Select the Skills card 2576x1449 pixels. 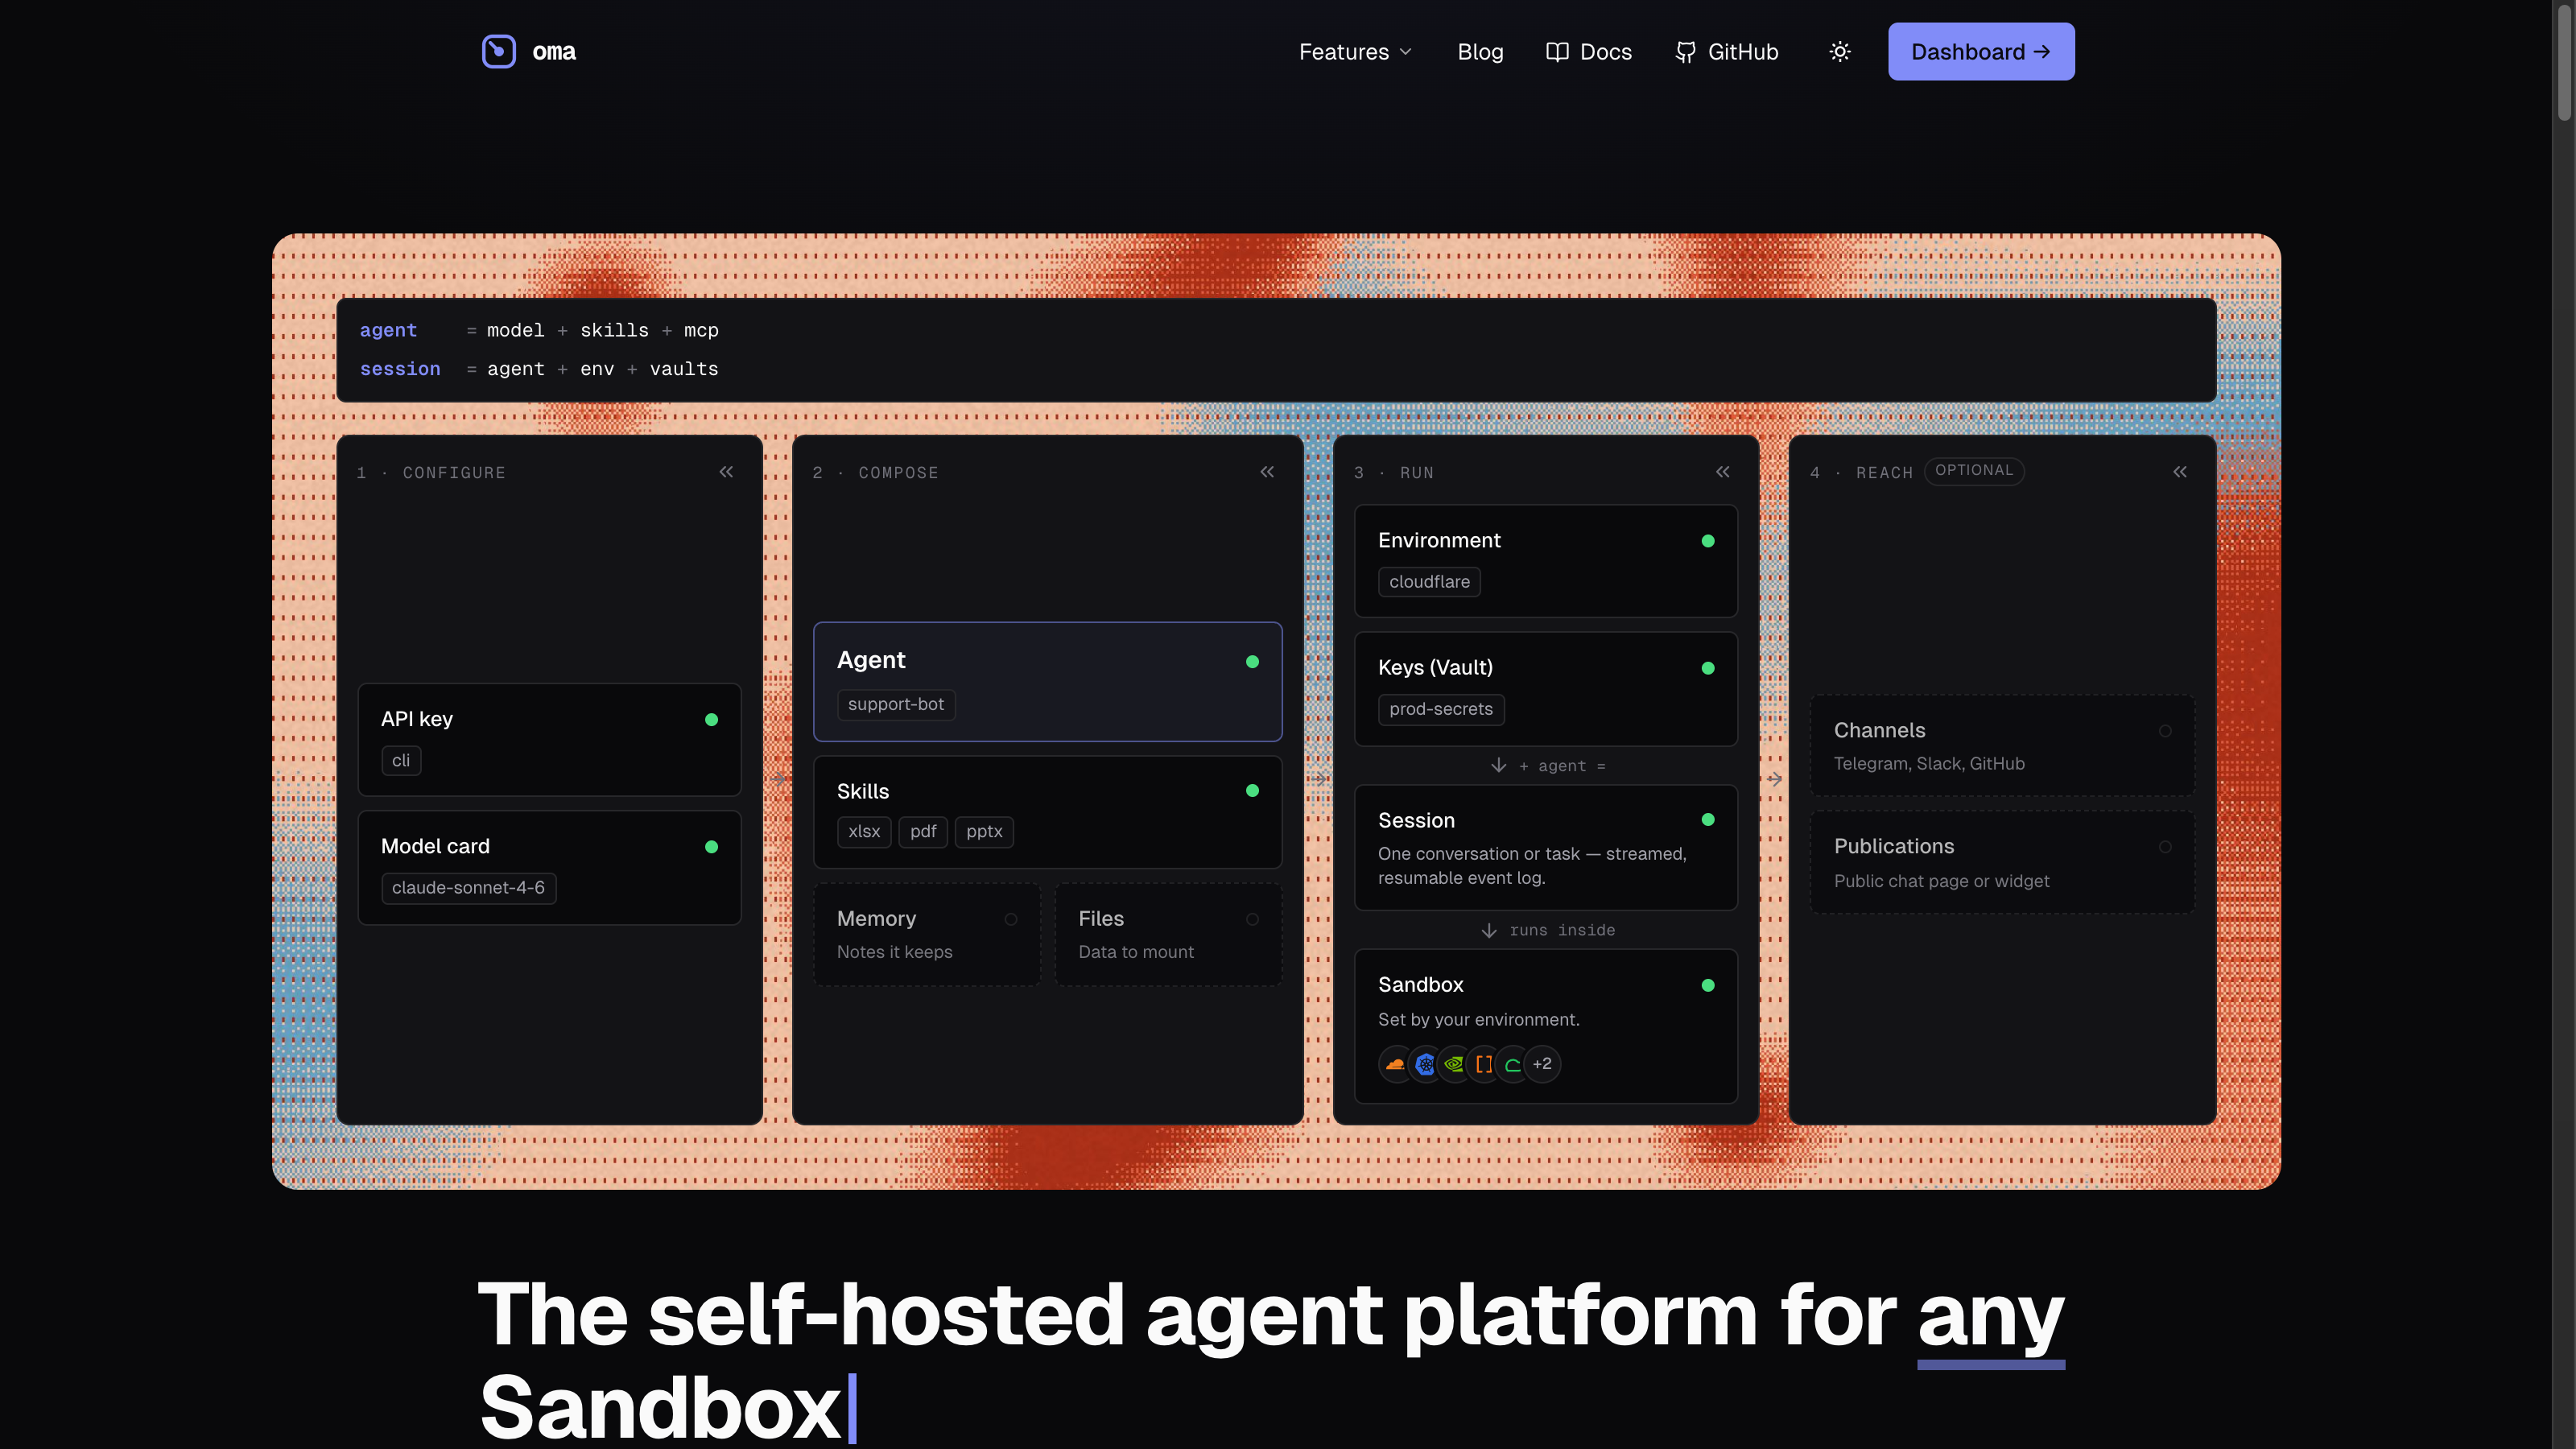pyautogui.click(x=1047, y=812)
